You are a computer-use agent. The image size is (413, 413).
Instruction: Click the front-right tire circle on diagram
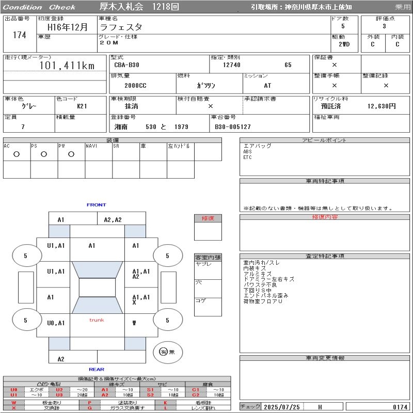(167, 256)
